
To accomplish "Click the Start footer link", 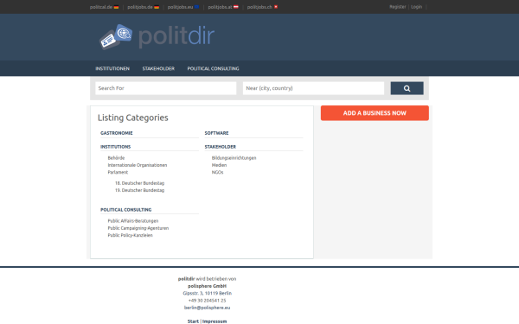I will point(193,321).
